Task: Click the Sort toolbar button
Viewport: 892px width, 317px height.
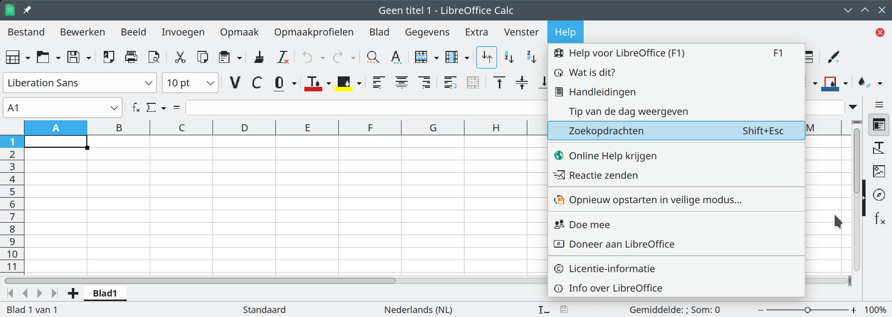Action: point(486,57)
